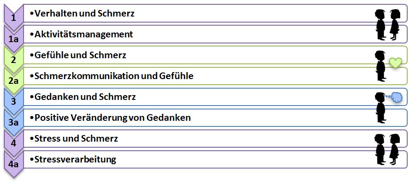
Task: Click the Stressverarbeitung entry
Action: 75,159
